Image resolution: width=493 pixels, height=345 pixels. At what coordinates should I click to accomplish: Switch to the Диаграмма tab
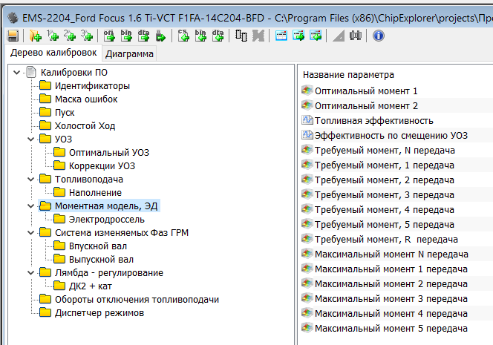click(129, 53)
